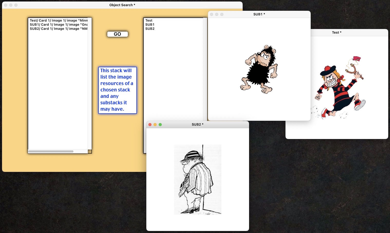Click the caveman cartoon image in SUB1
Viewport: 390px width, 233px height.
point(259,69)
